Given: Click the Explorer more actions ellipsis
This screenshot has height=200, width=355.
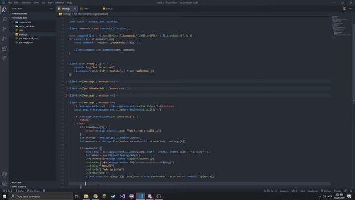Looking at the screenshot, I should pos(51,9).
